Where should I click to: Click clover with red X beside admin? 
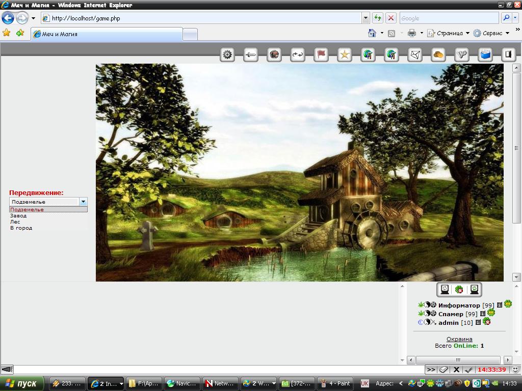487,322
